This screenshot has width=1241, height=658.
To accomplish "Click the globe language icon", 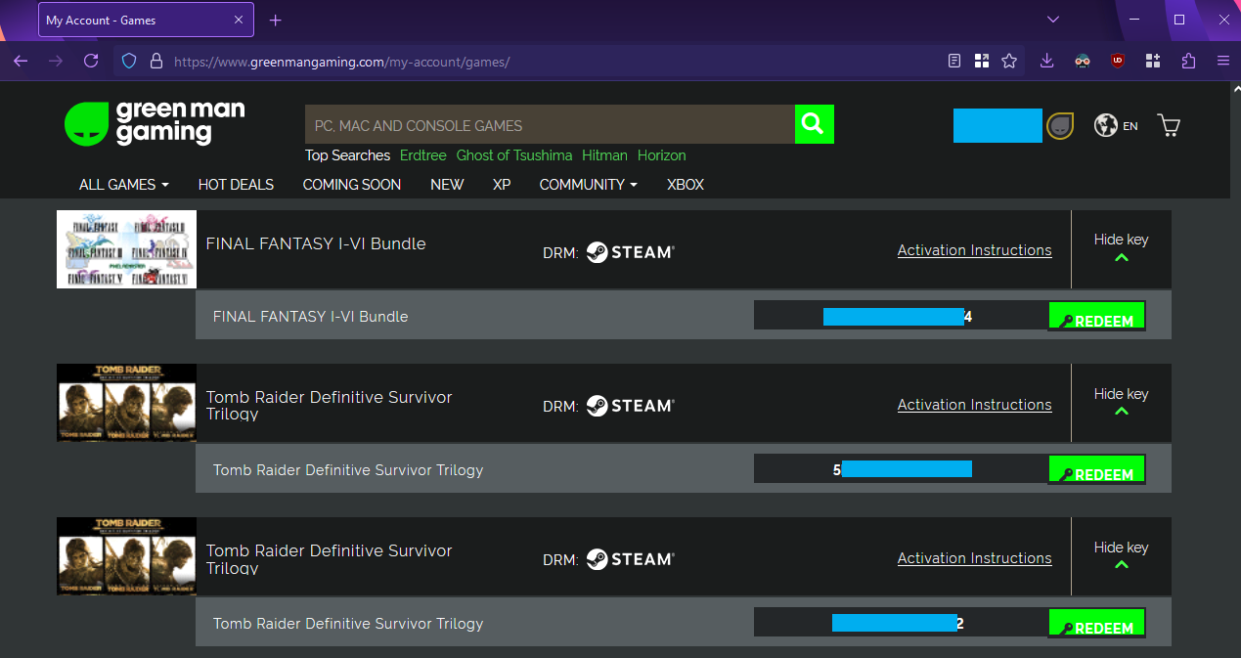I will click(x=1106, y=125).
